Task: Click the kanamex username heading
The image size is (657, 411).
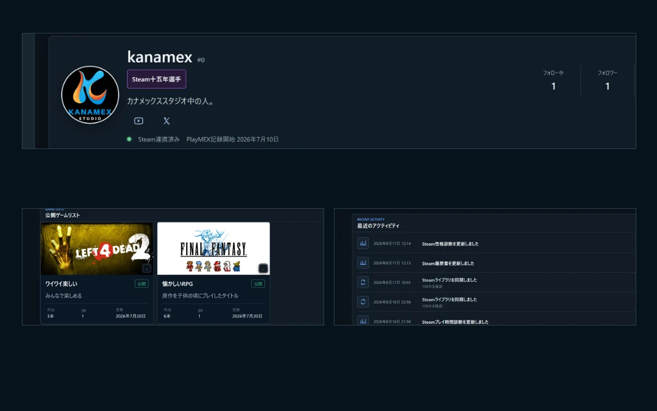Action: (160, 57)
